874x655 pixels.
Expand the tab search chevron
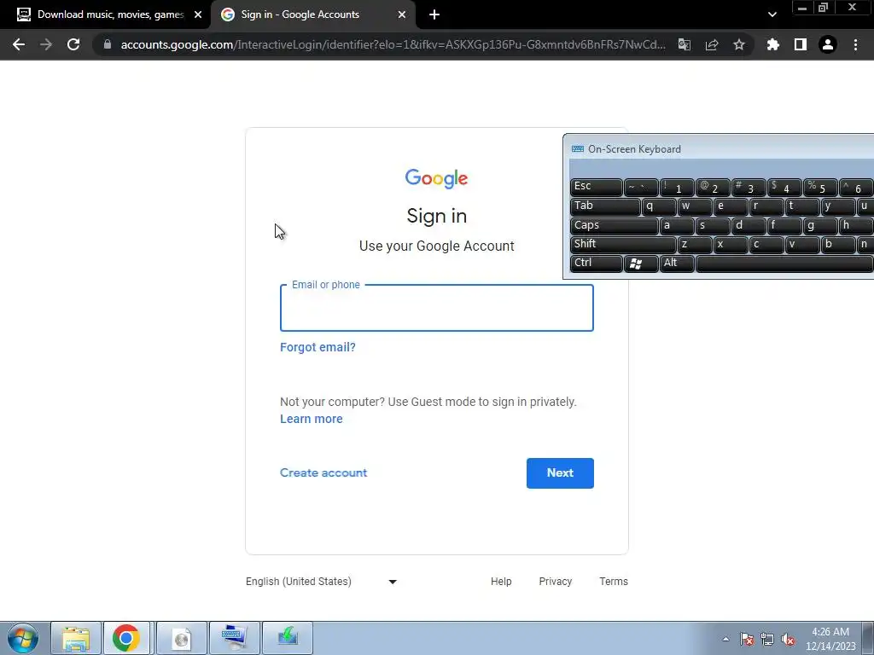[772, 14]
